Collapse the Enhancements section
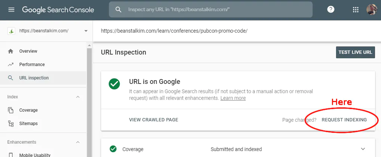Viewport: 381px width, 157px height. (x=78, y=142)
